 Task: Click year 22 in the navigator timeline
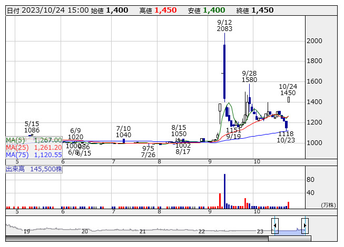(x=201, y=231)
